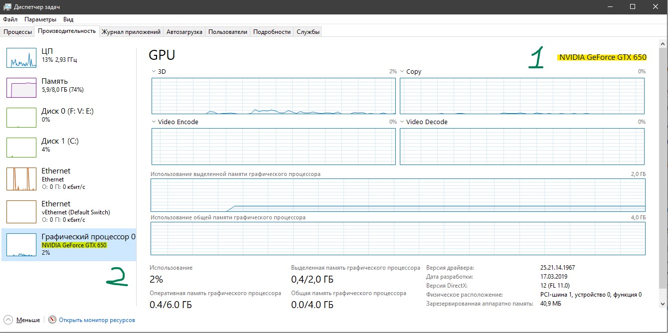Open the Параметры menu
The height and width of the screenshot is (333, 668).
point(40,19)
